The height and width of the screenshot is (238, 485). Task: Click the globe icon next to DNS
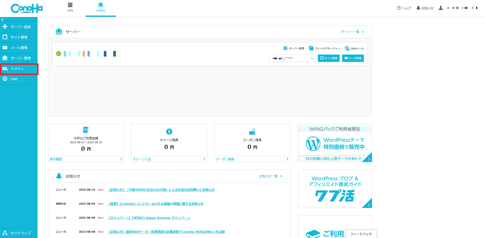(5, 79)
